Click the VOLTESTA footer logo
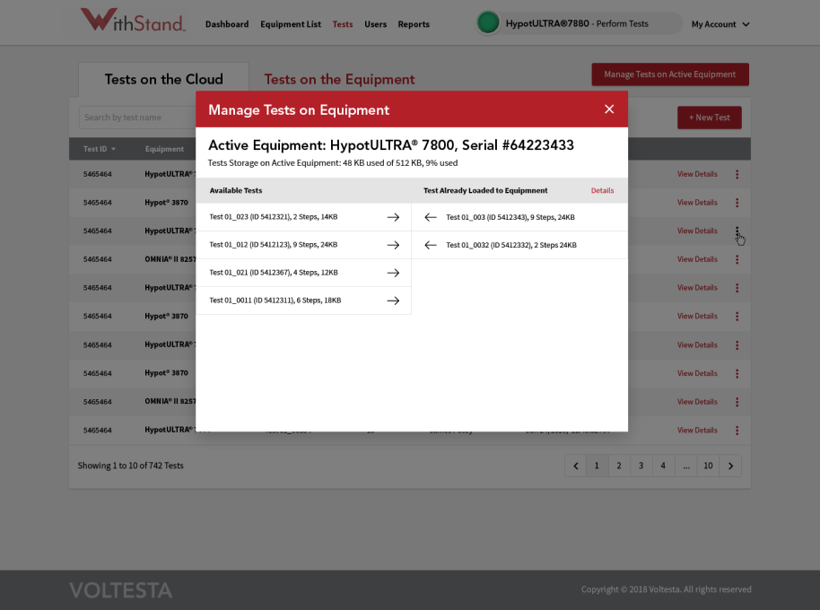Image resolution: width=820 pixels, height=610 pixels. coord(120,590)
